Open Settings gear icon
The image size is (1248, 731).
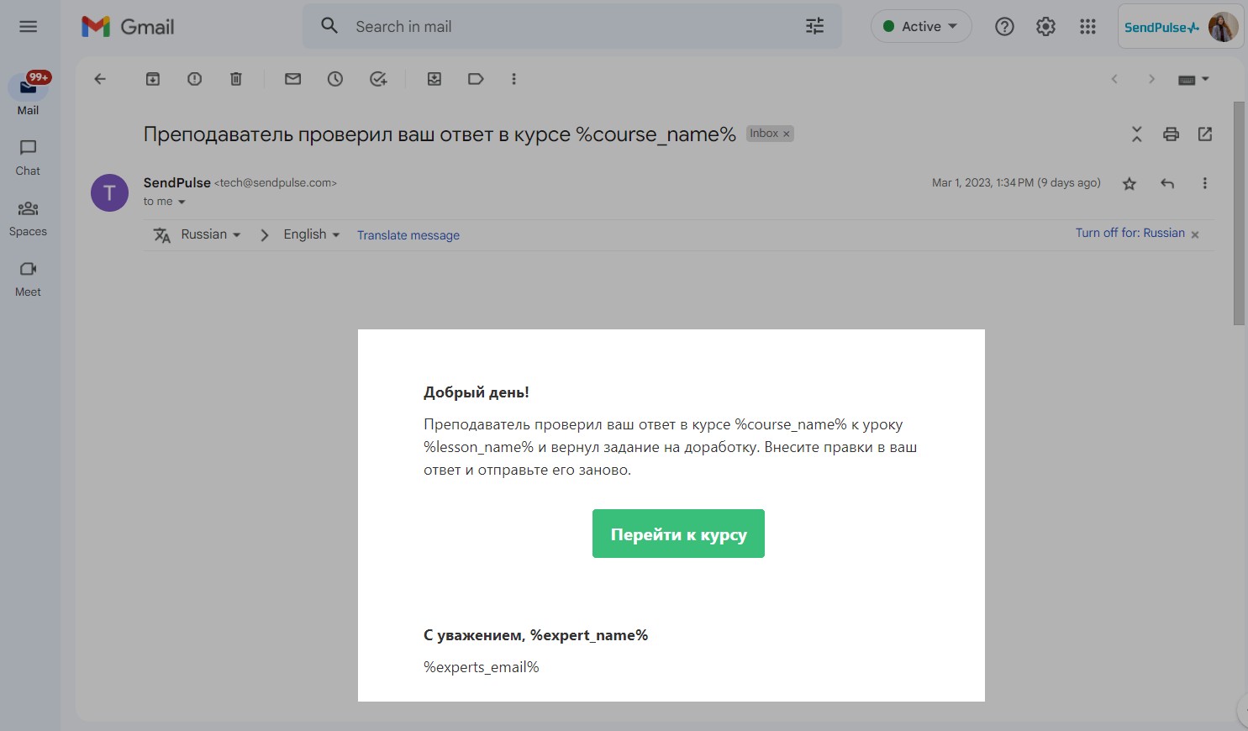tap(1045, 27)
